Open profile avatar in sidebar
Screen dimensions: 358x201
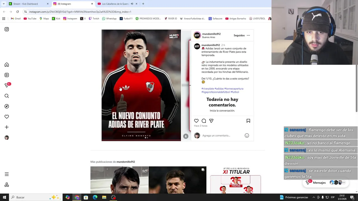click(7, 138)
